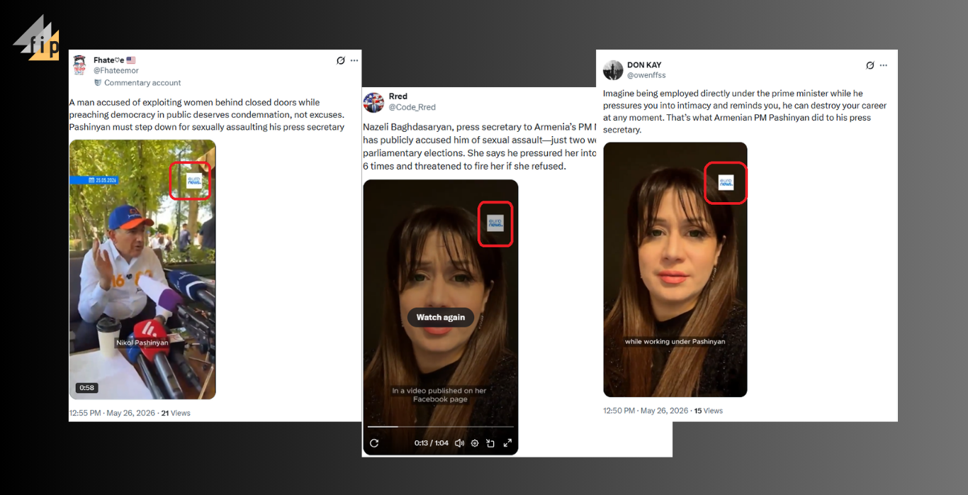The height and width of the screenshot is (495, 968).
Task: Click the FIP logo in the corner
Action: 37,38
